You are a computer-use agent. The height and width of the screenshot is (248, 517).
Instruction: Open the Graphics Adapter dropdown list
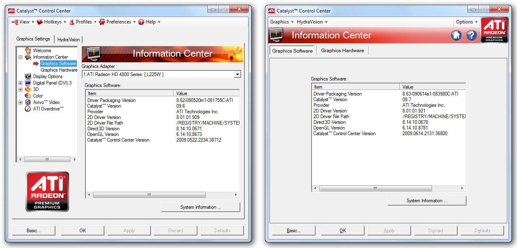(x=237, y=74)
